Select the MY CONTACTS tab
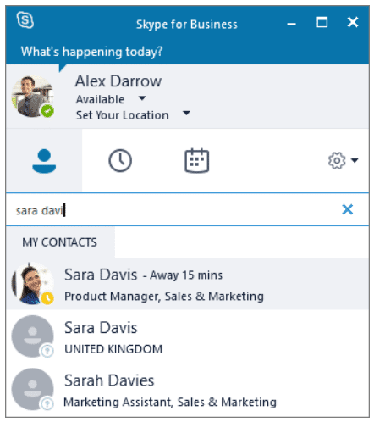 (60, 242)
